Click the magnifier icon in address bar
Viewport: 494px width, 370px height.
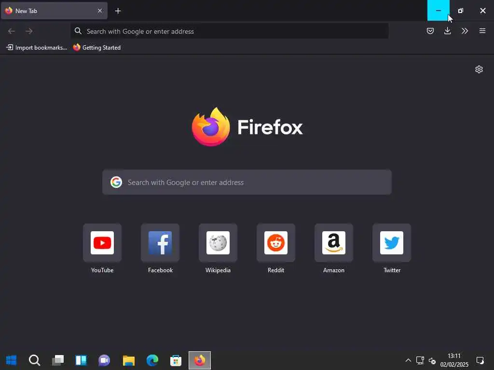pyautogui.click(x=78, y=31)
